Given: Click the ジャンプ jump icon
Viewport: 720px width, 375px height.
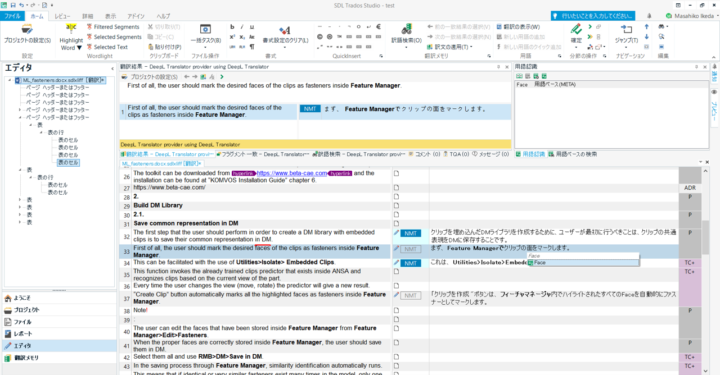Looking at the screenshot, I should click(x=626, y=29).
